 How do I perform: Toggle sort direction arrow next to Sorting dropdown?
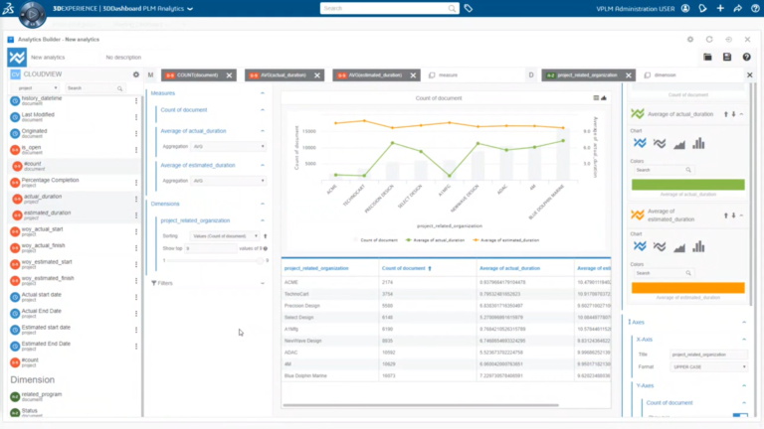[265, 236]
